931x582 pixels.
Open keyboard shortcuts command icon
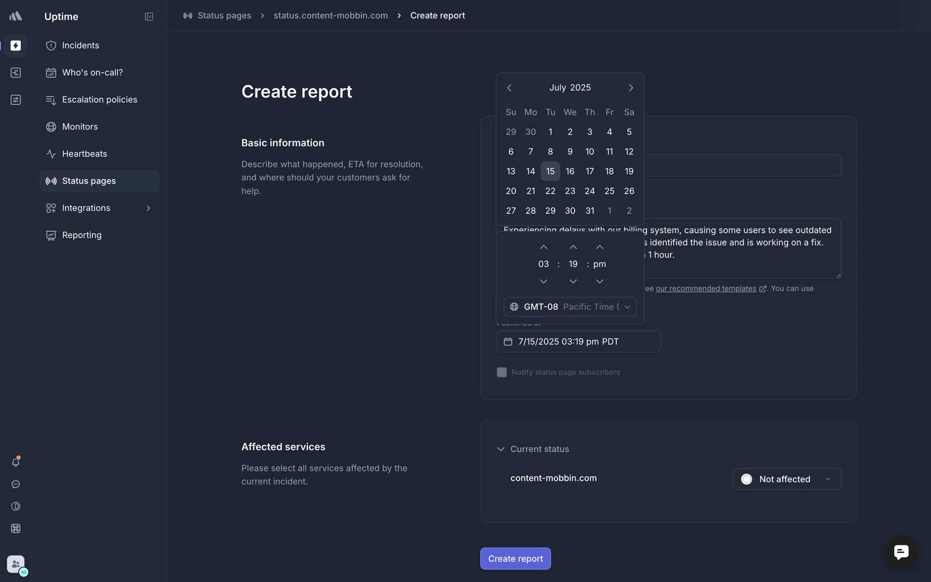pos(16,529)
